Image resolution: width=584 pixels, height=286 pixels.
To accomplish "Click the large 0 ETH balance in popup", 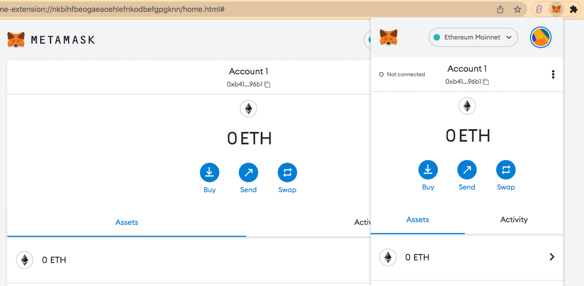I will click(468, 136).
